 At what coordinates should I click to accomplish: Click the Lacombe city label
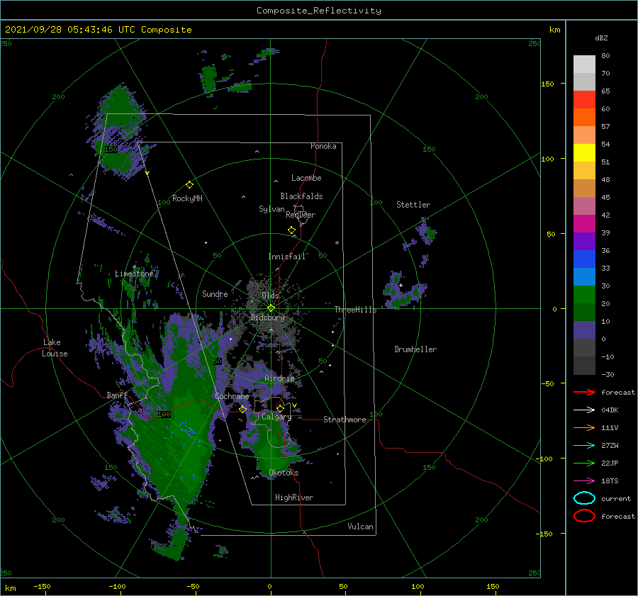tap(306, 178)
